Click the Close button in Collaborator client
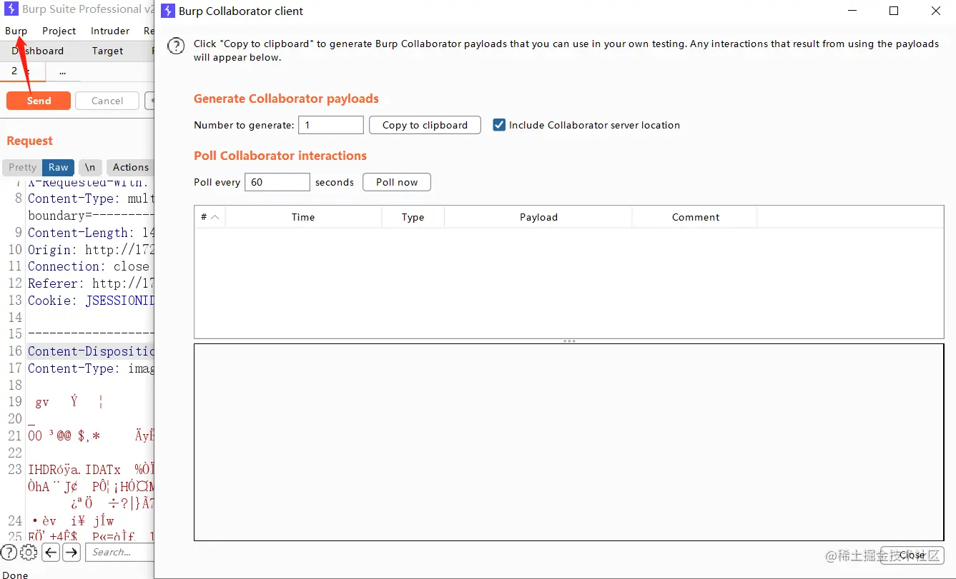Screen dimensions: 956x579 [912, 555]
